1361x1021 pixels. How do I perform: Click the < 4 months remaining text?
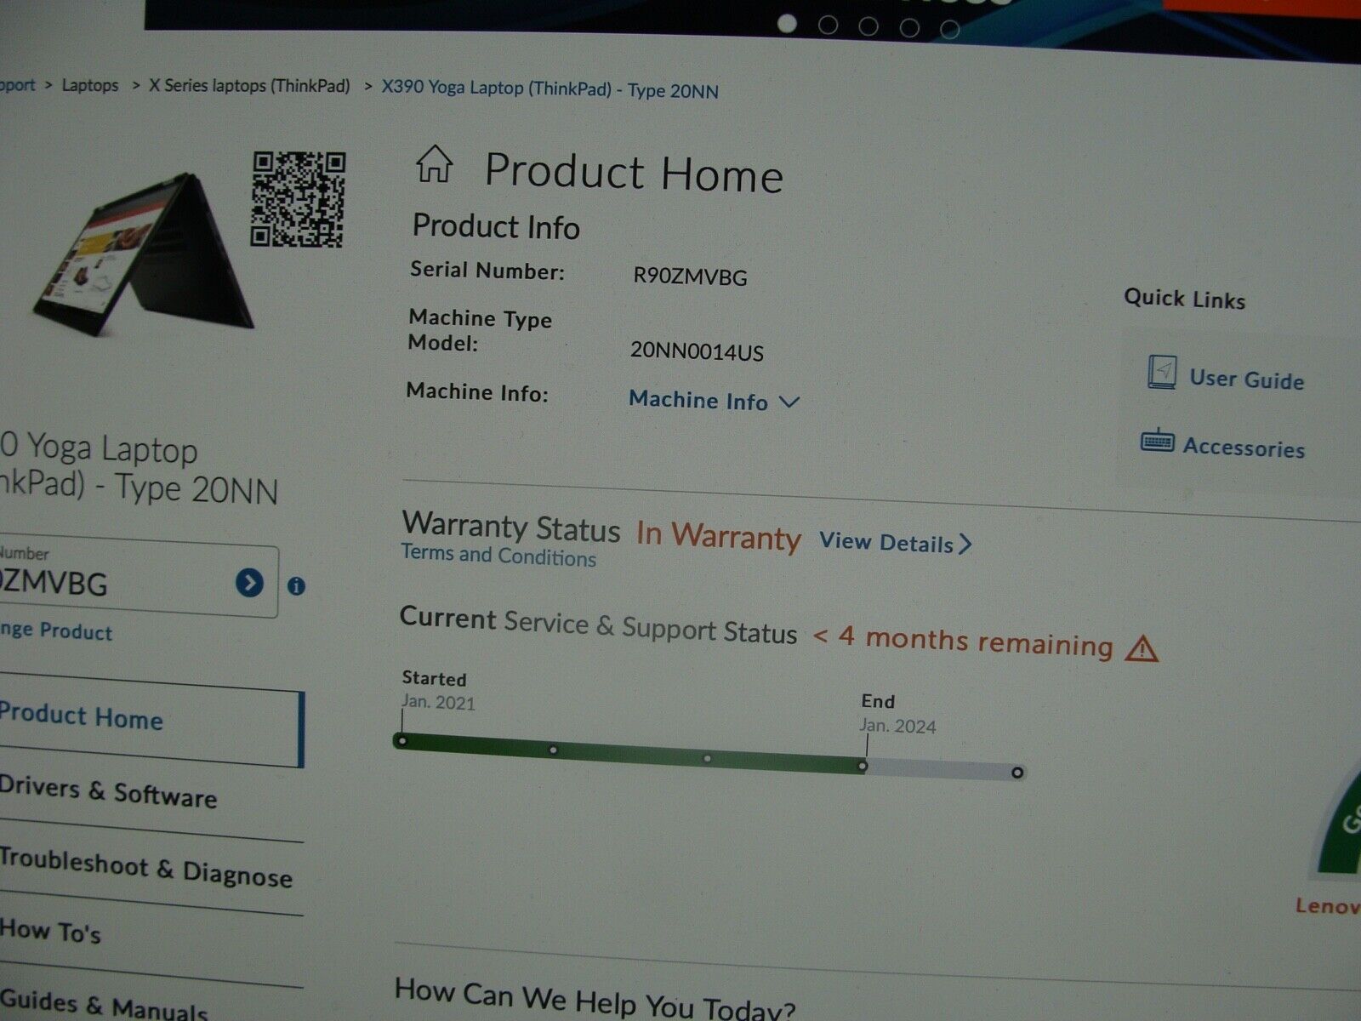[x=963, y=642]
